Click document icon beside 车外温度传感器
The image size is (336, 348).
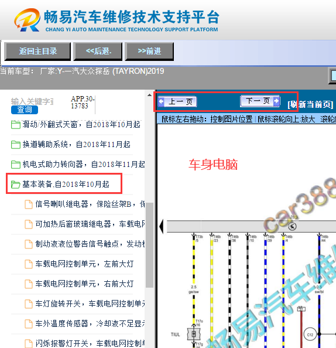28,324
